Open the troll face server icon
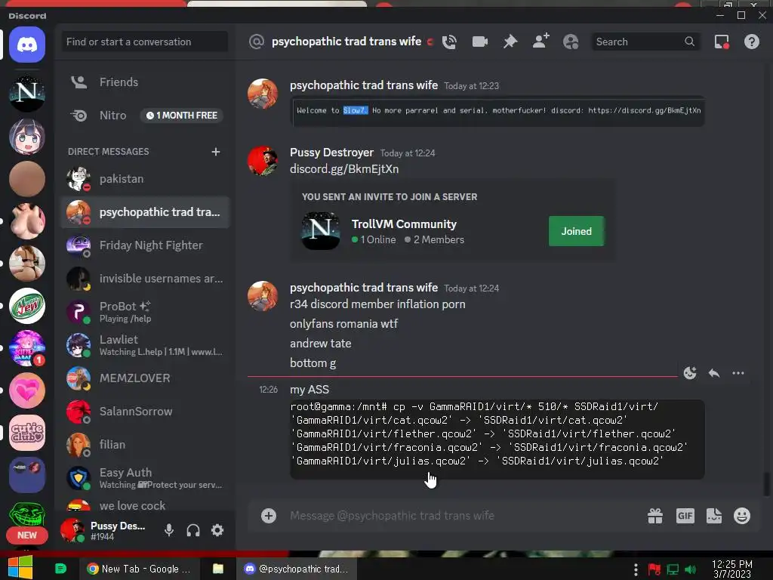This screenshot has width=773, height=580. [x=27, y=514]
